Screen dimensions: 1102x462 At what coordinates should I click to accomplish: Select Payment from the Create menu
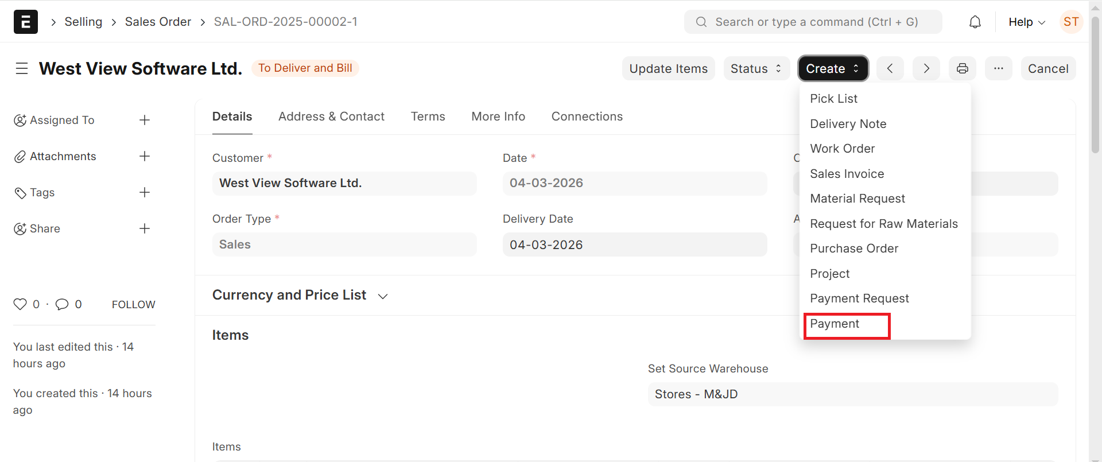coord(835,324)
